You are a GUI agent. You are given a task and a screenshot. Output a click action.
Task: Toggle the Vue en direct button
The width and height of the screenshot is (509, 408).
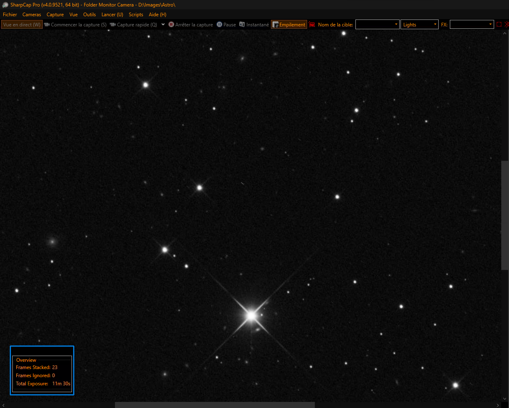(22, 25)
